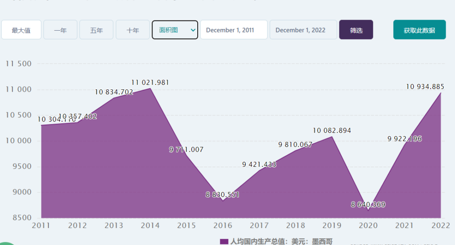Click x-axis year label 2022
This screenshot has height=245, width=455.
(x=441, y=225)
